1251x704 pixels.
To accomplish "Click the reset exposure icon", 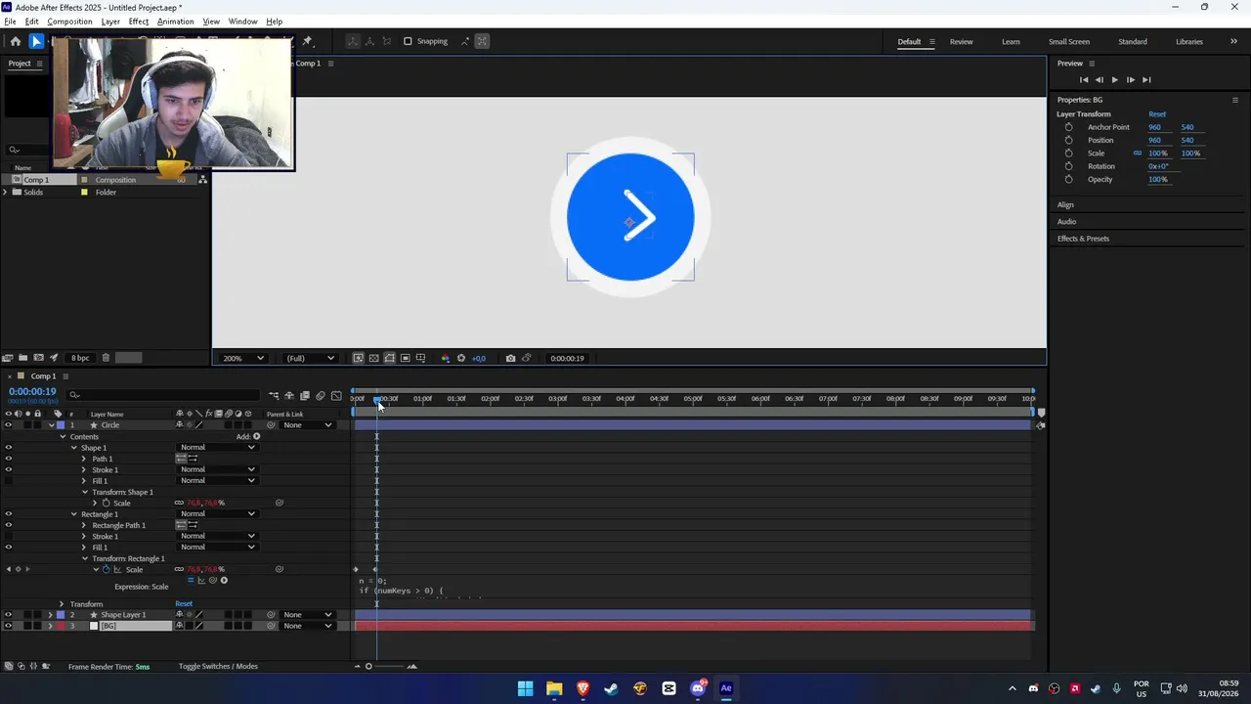I will (461, 358).
